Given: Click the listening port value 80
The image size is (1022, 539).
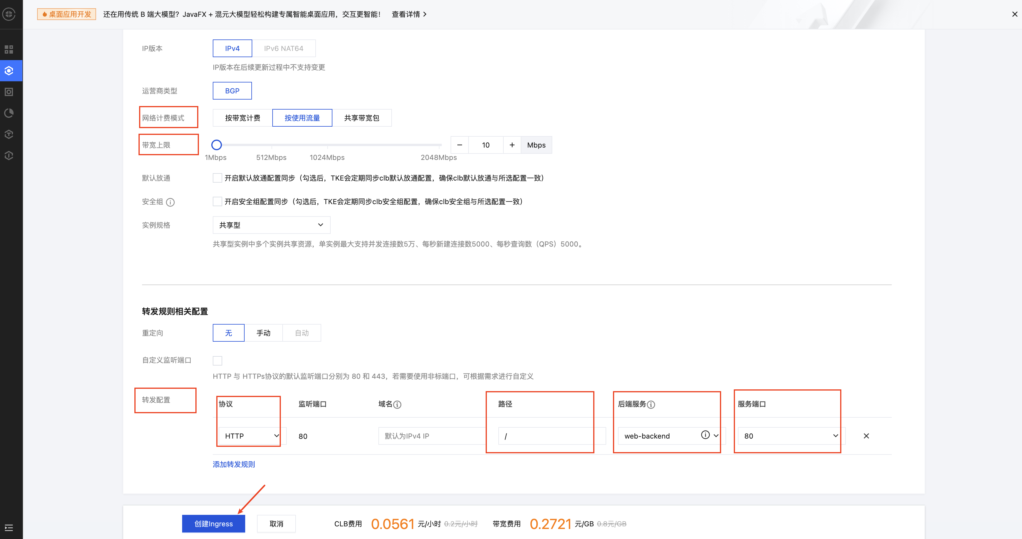Looking at the screenshot, I should [x=303, y=436].
